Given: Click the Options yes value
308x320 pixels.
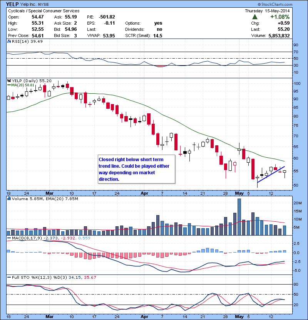Looking at the screenshot, I should tap(158, 23).
